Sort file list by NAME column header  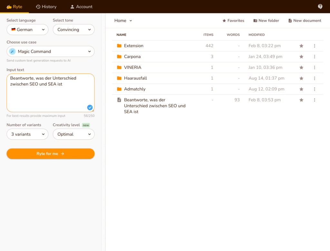pyautogui.click(x=121, y=35)
